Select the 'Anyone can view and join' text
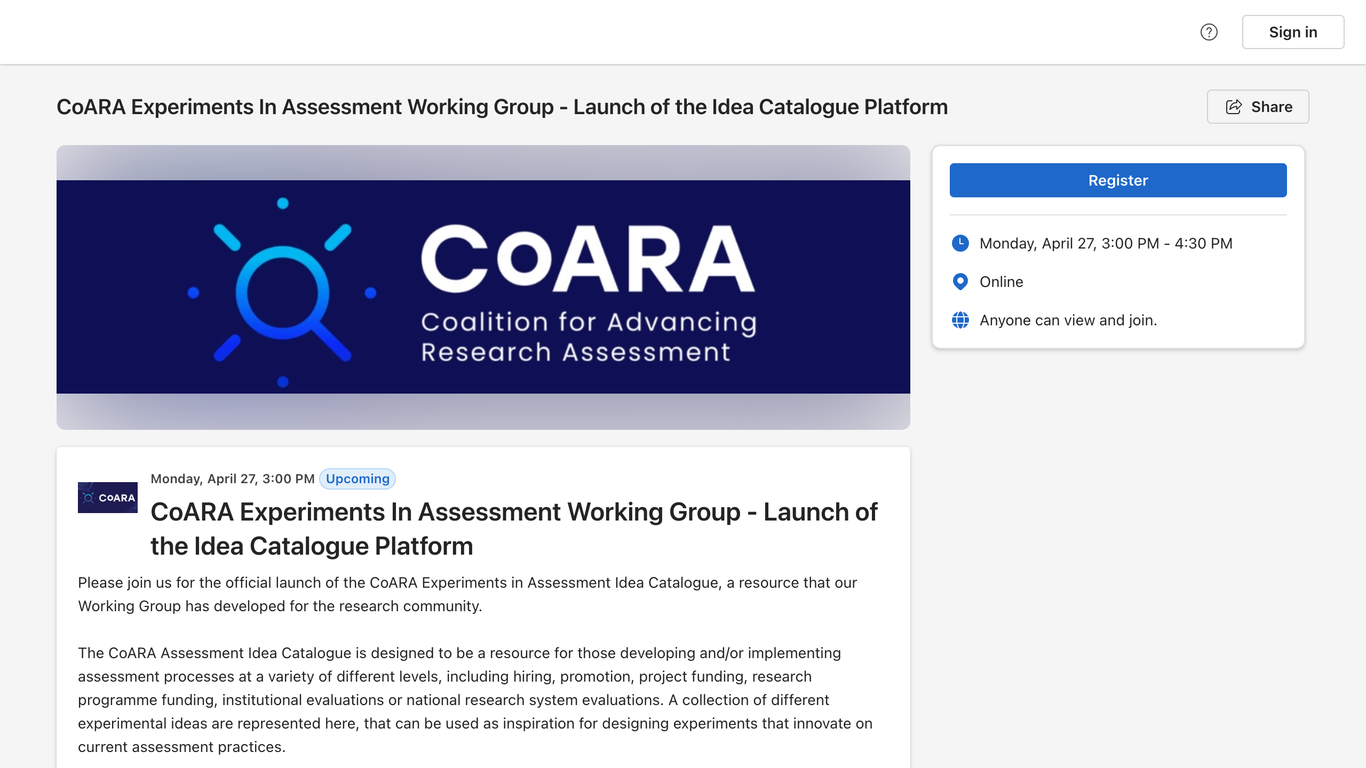 tap(1068, 320)
